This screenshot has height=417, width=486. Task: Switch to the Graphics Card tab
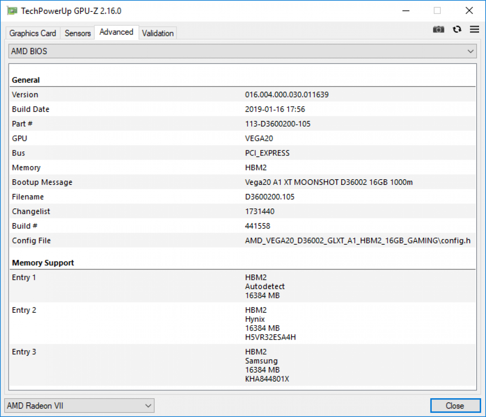point(33,33)
